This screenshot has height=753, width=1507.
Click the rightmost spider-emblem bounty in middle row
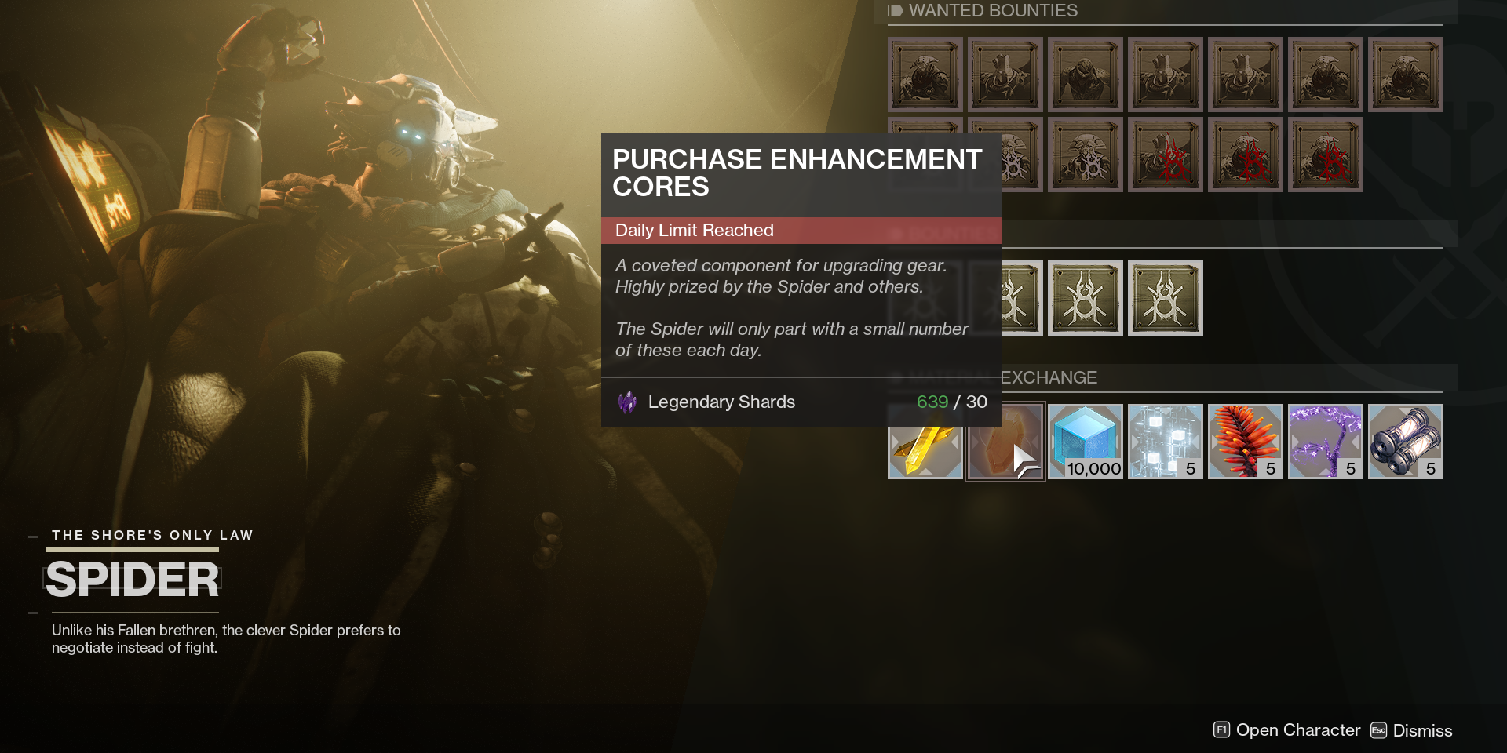coord(1166,298)
